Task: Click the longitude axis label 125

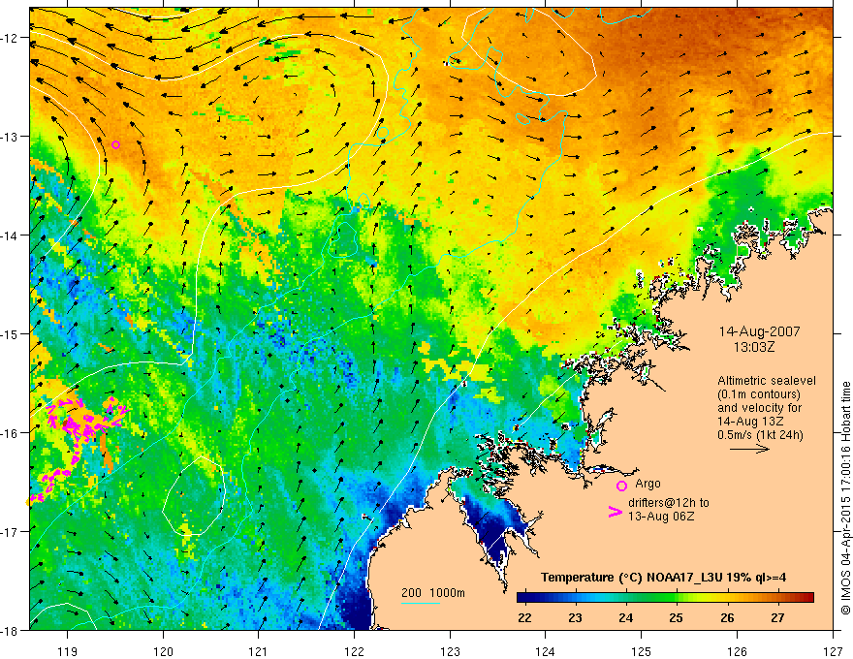Action: tap(642, 651)
